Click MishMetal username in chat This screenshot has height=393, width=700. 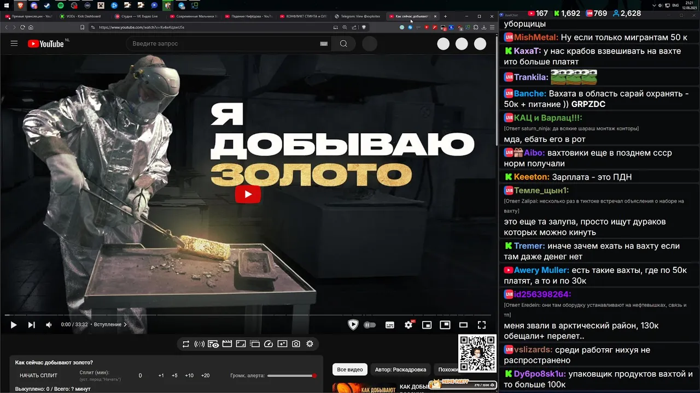[536, 38]
